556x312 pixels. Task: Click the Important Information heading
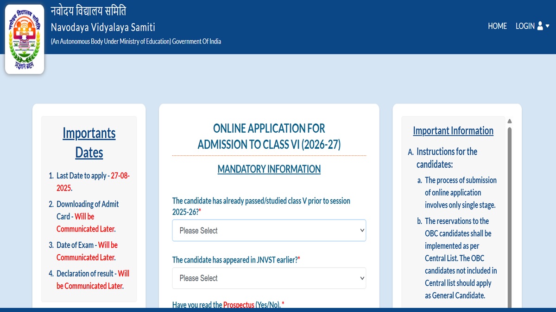[453, 131]
